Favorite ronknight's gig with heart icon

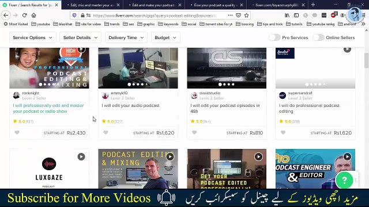(x=17, y=132)
